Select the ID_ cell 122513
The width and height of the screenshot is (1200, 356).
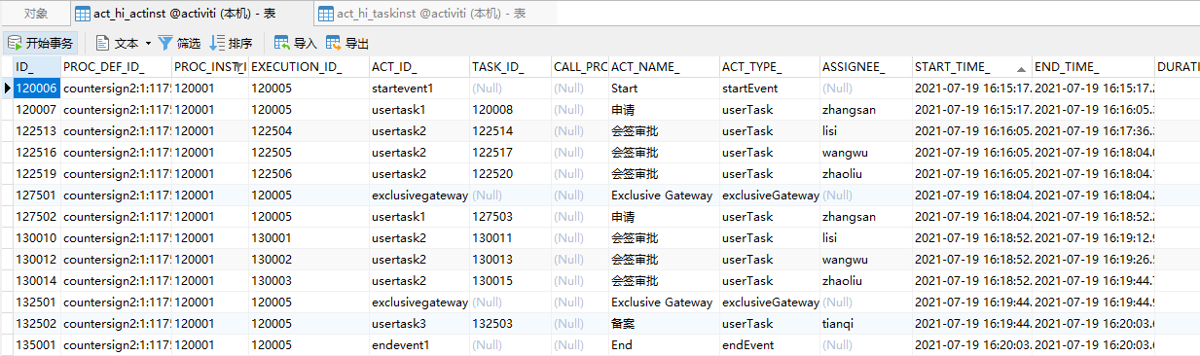[36, 130]
